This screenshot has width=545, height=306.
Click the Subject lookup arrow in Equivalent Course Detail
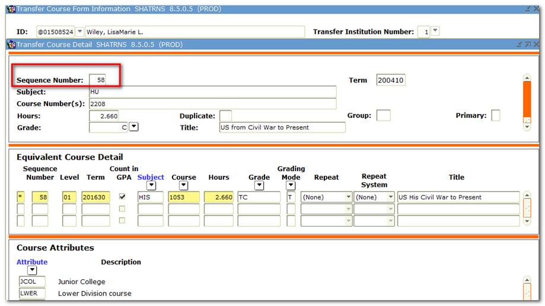pos(151,186)
